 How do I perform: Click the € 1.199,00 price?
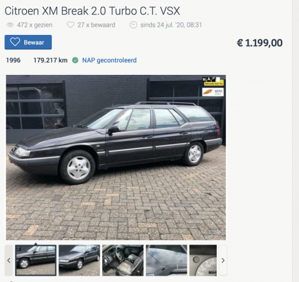click(260, 43)
